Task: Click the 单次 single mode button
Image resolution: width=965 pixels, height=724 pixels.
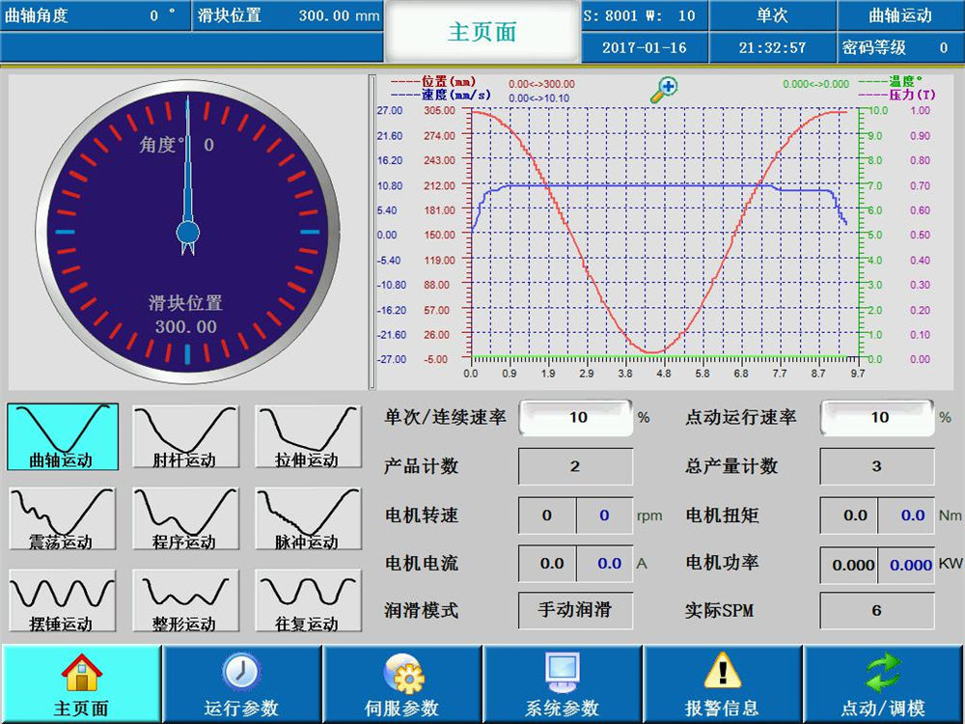Action: click(x=772, y=15)
